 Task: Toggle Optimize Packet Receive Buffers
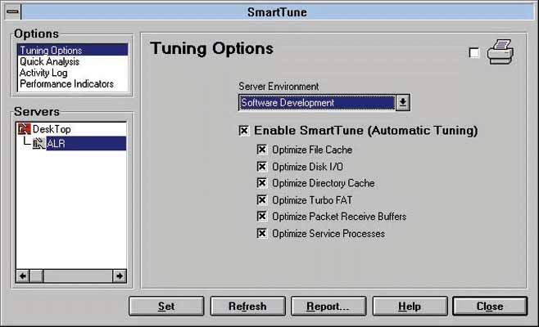coord(262,217)
